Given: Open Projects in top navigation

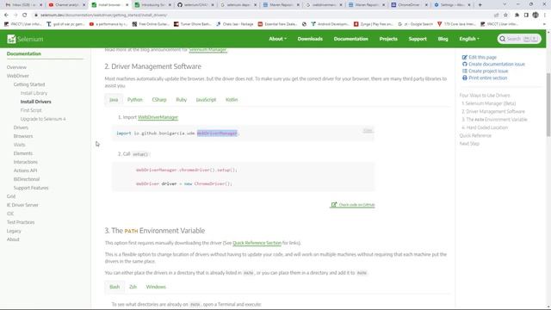Looking at the screenshot, I should click(388, 39).
